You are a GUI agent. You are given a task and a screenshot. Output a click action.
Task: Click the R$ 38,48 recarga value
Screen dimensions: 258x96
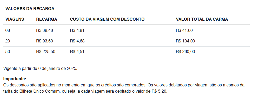click(45, 31)
